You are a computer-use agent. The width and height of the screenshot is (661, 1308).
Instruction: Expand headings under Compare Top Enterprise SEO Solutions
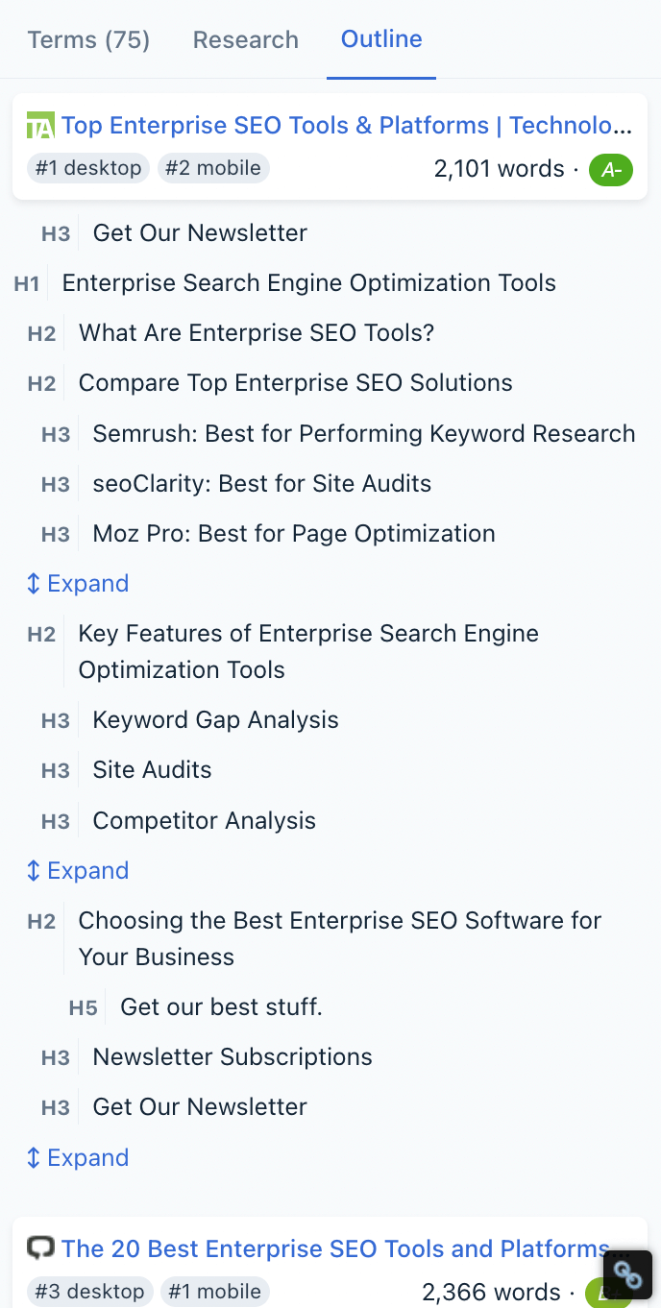pyautogui.click(x=77, y=584)
